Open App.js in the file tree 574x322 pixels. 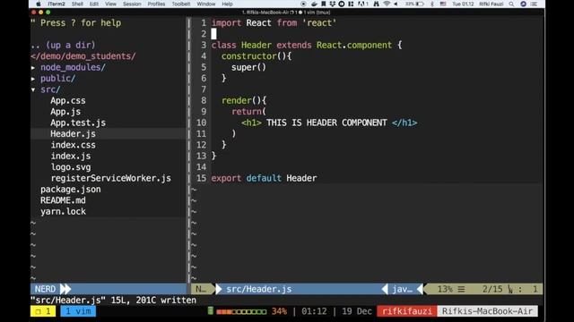pos(65,112)
